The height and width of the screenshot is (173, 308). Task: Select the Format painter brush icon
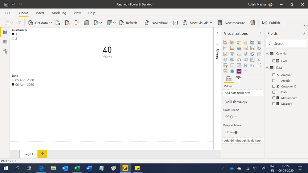(19, 23)
